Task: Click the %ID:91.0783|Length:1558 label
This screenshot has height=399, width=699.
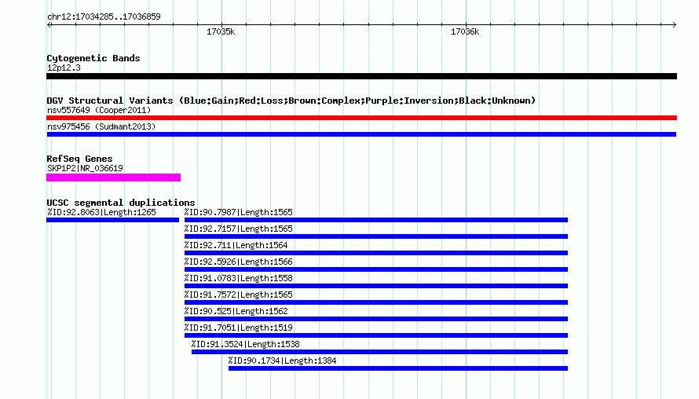Action: coord(239,278)
